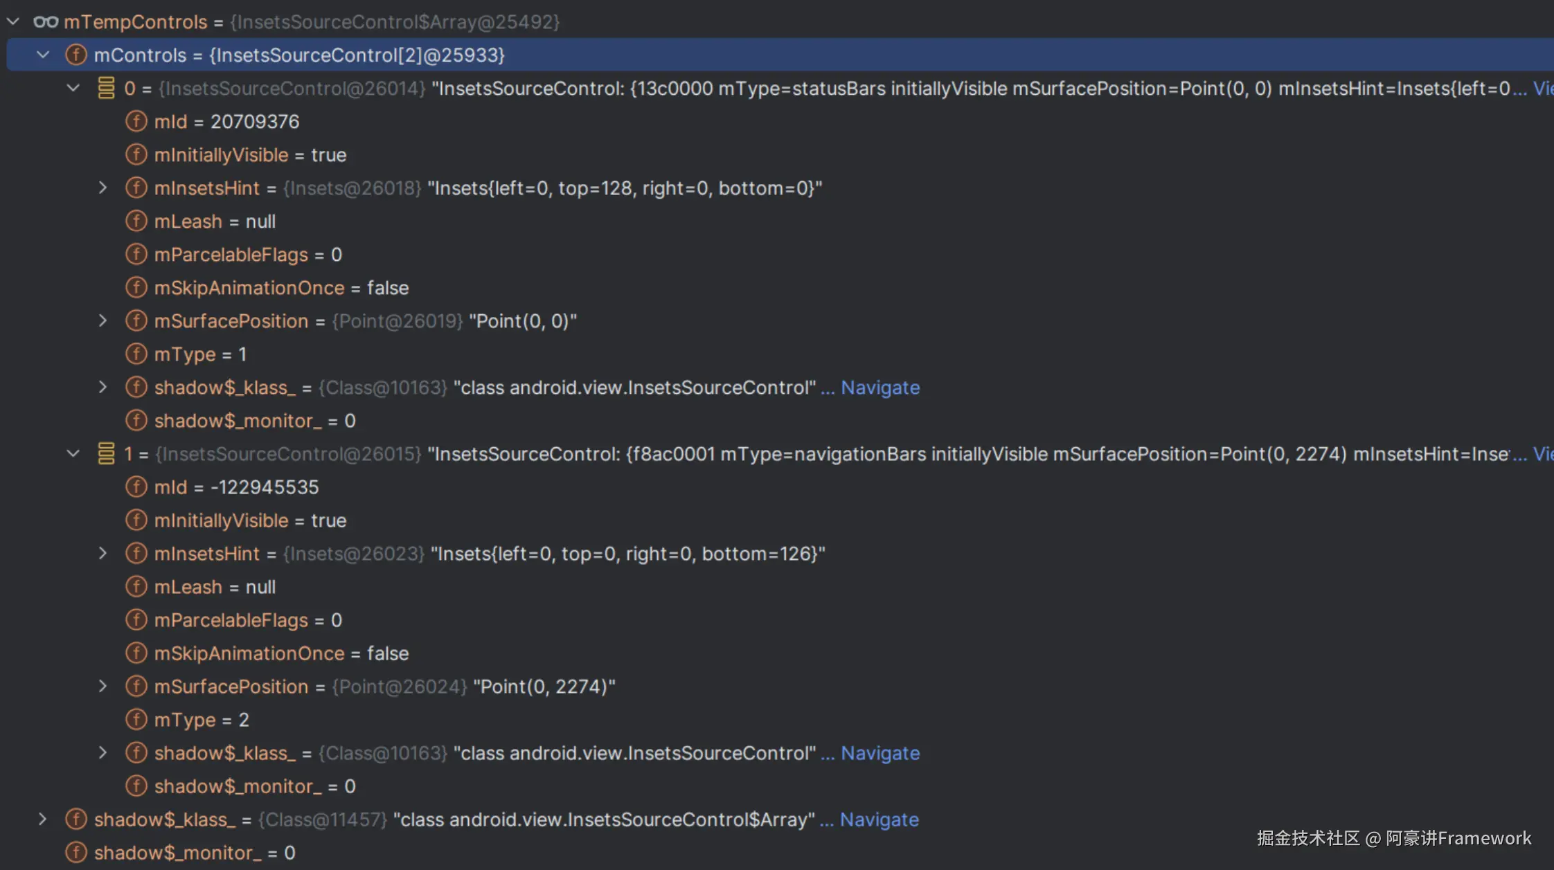Click field icon next to mId = 20709376
Screen dimensions: 1554x870
click(136, 121)
